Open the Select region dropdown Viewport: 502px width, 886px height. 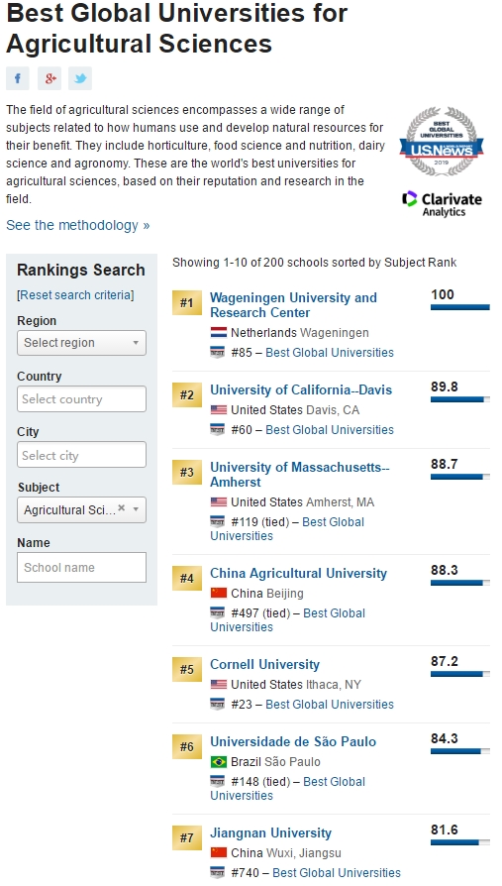click(x=81, y=343)
